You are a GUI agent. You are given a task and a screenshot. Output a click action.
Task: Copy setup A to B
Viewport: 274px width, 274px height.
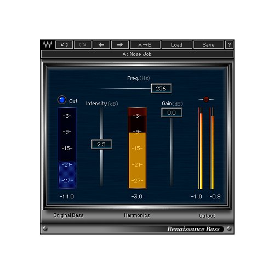145,44
